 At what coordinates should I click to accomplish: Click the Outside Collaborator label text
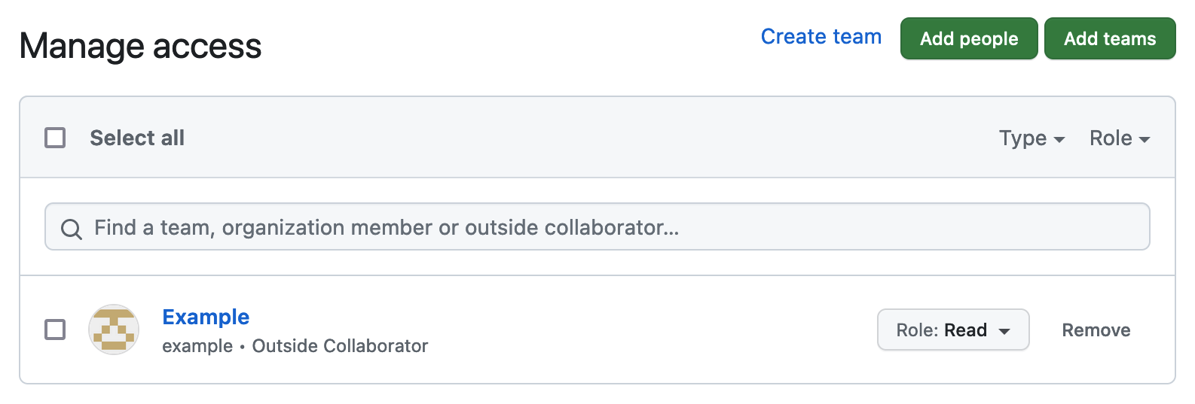(x=340, y=346)
